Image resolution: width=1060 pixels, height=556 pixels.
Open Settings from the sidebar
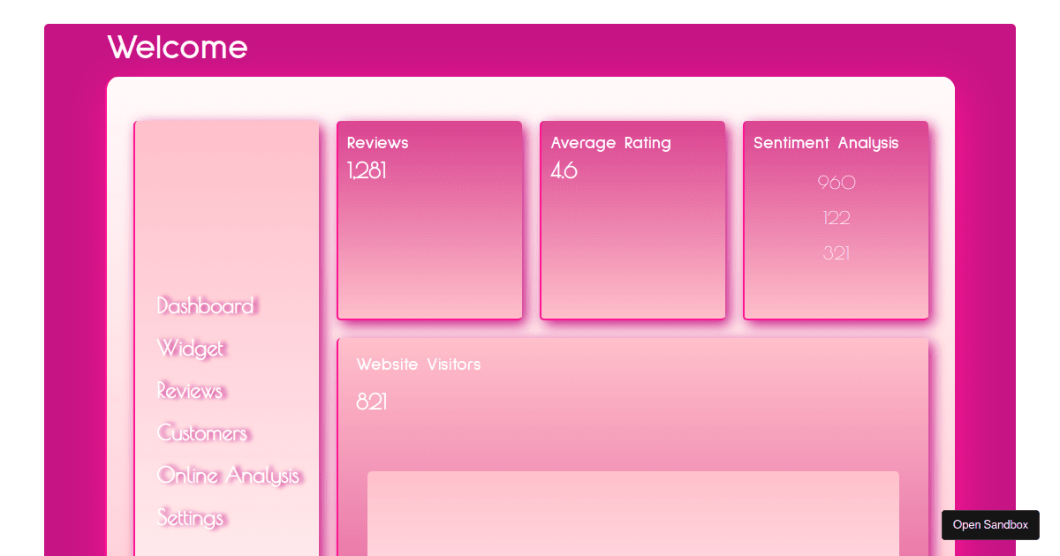(x=189, y=517)
